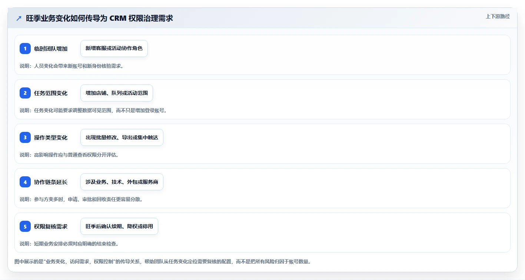525x280 pixels.
Task: Click the step 5 number badge
Action: pyautogui.click(x=25, y=226)
